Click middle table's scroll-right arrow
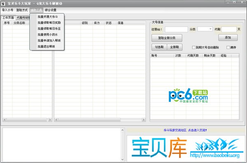This screenshot has height=163, width=247. click(143, 120)
